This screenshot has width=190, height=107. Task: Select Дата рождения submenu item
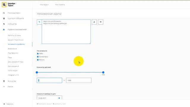13,66
